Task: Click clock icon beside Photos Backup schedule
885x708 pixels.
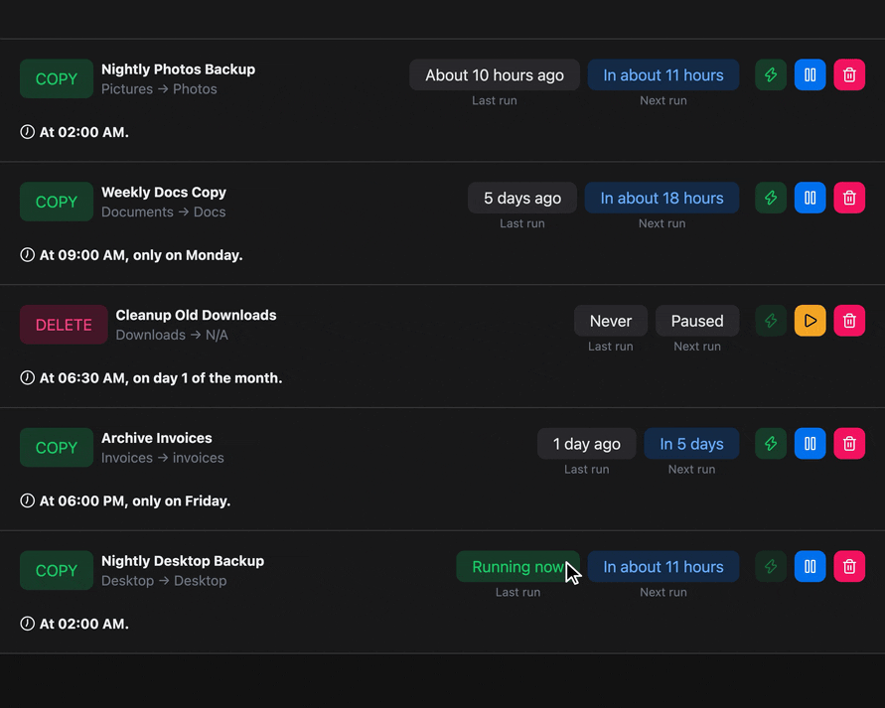Action: (x=27, y=132)
